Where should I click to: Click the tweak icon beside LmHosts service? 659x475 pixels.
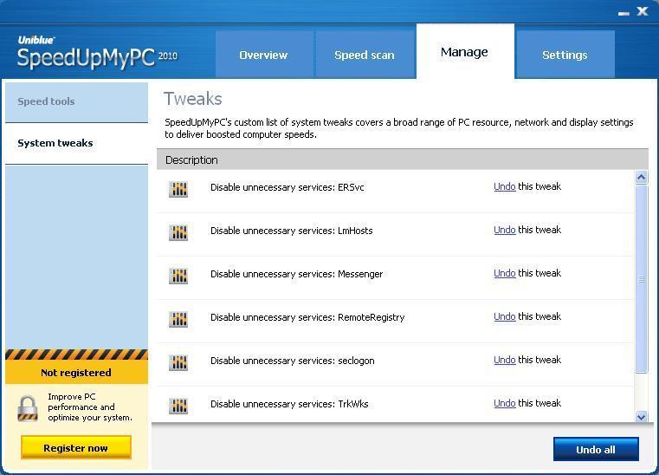tap(178, 232)
